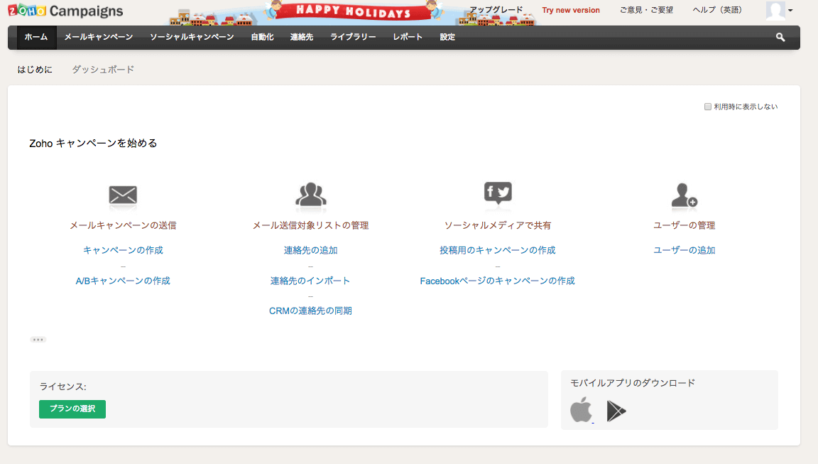This screenshot has height=464, width=818.
Task: Click the Happy Holidays banner
Action: click(x=353, y=13)
